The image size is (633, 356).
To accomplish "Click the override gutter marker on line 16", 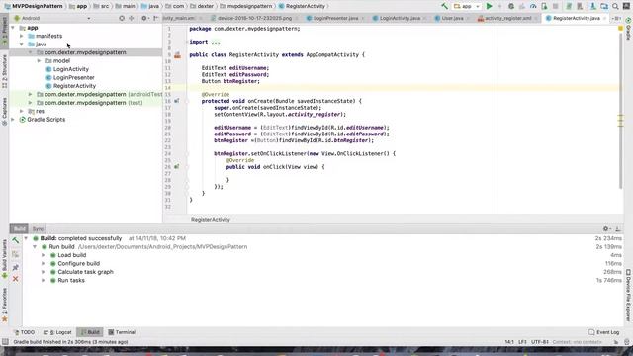I will [177, 101].
